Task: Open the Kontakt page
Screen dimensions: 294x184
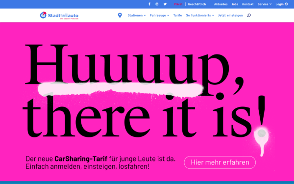Action: (247, 4)
